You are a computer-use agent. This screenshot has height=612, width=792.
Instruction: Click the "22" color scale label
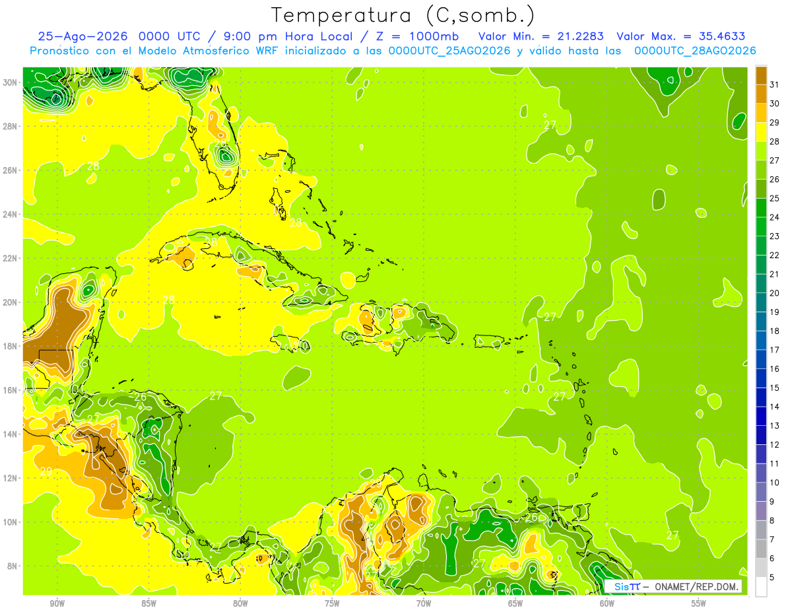[x=774, y=255]
